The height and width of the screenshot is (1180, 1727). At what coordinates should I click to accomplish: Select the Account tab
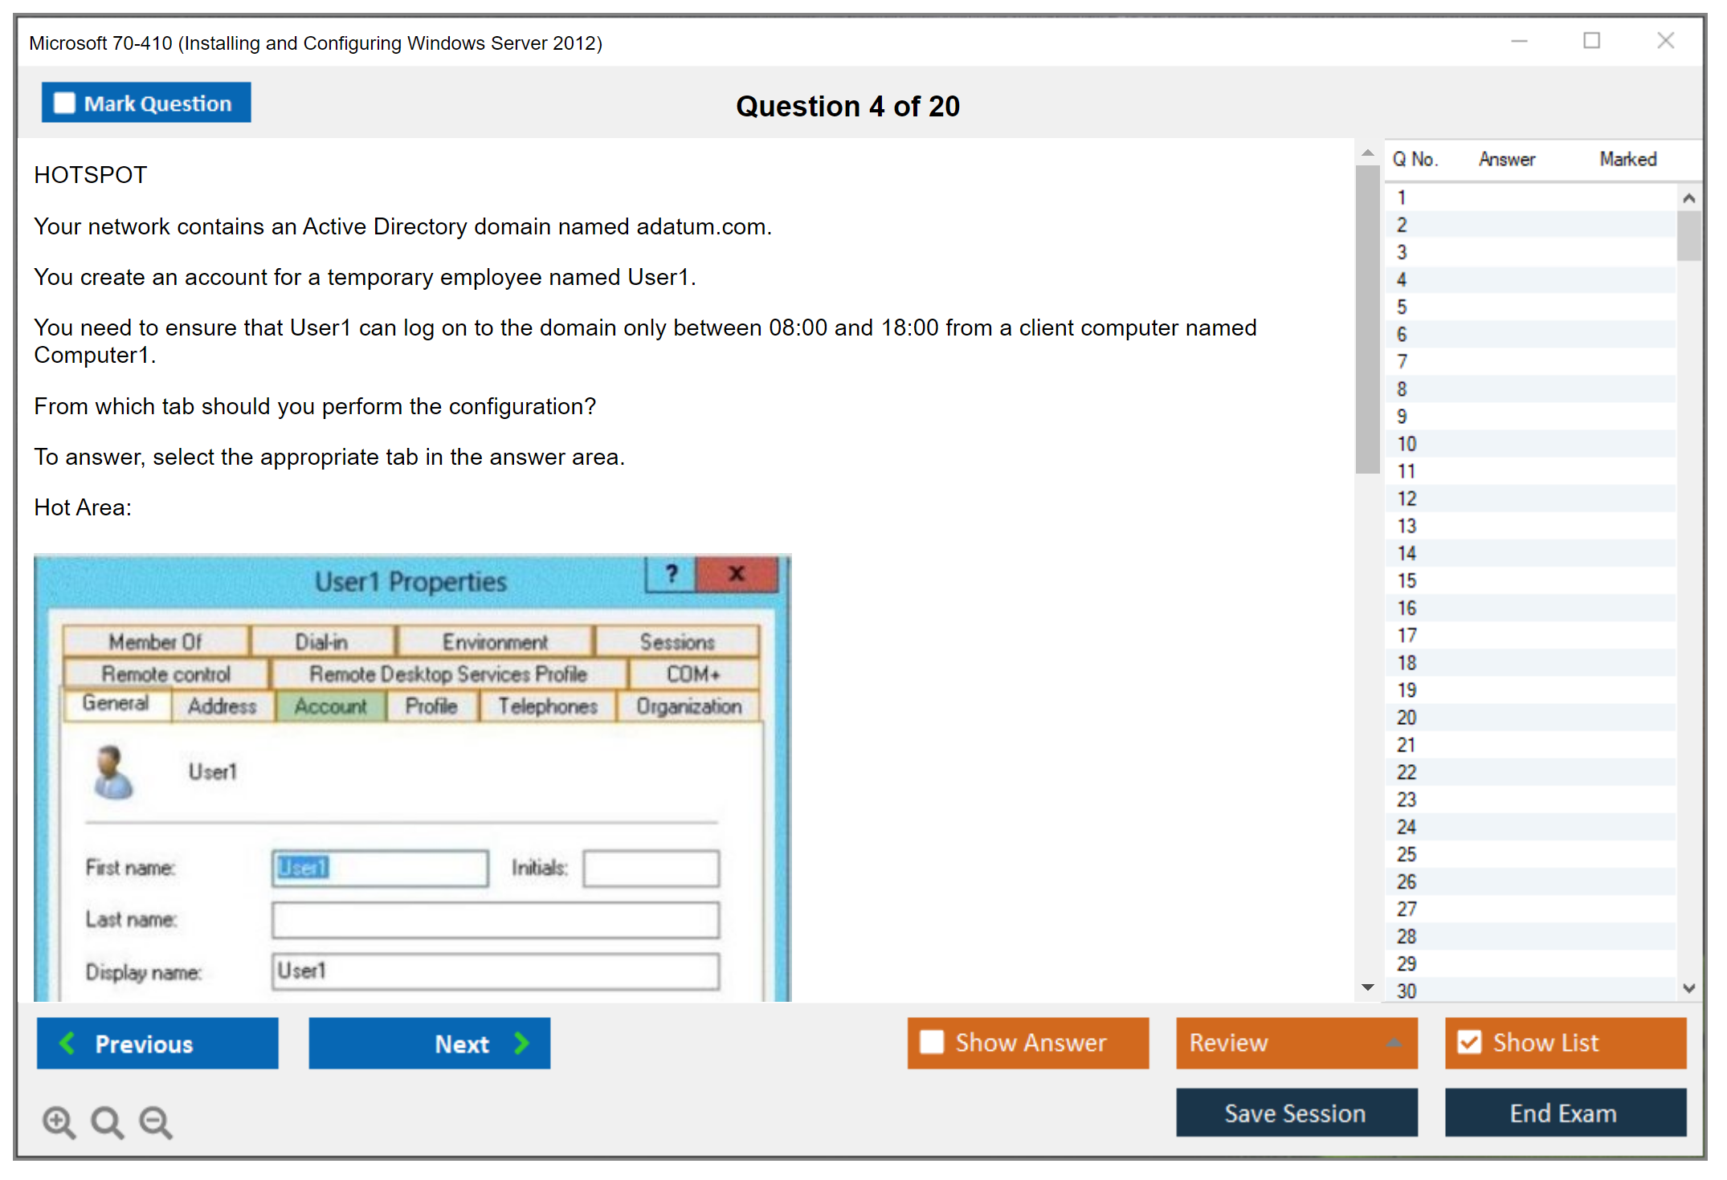(330, 706)
